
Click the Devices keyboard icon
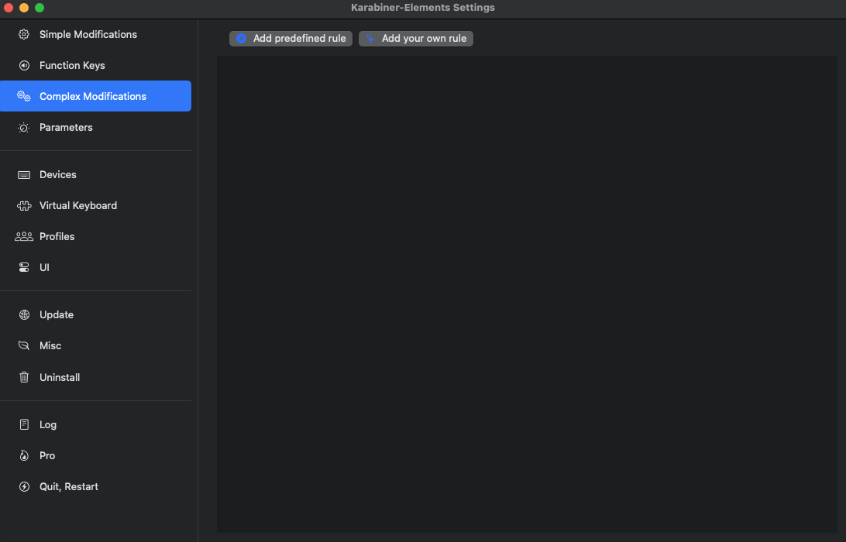tap(24, 174)
